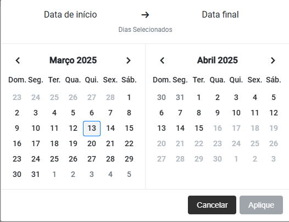
Task: Select highlighted day 13 in Março
Action: point(92,129)
